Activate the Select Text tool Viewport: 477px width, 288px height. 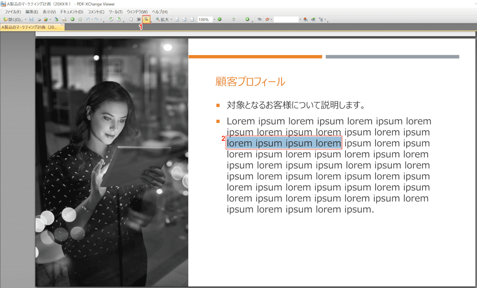146,19
